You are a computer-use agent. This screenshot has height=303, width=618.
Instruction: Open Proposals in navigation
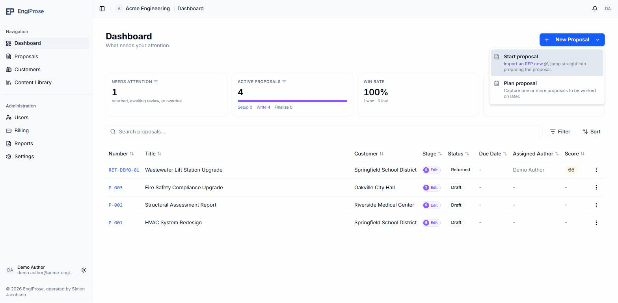point(46,57)
